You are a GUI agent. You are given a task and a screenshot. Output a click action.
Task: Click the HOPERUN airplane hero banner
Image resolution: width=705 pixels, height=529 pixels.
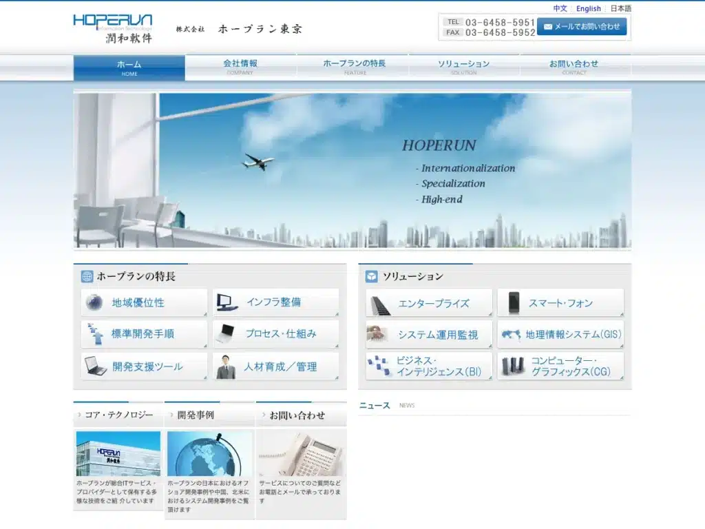tap(352, 170)
